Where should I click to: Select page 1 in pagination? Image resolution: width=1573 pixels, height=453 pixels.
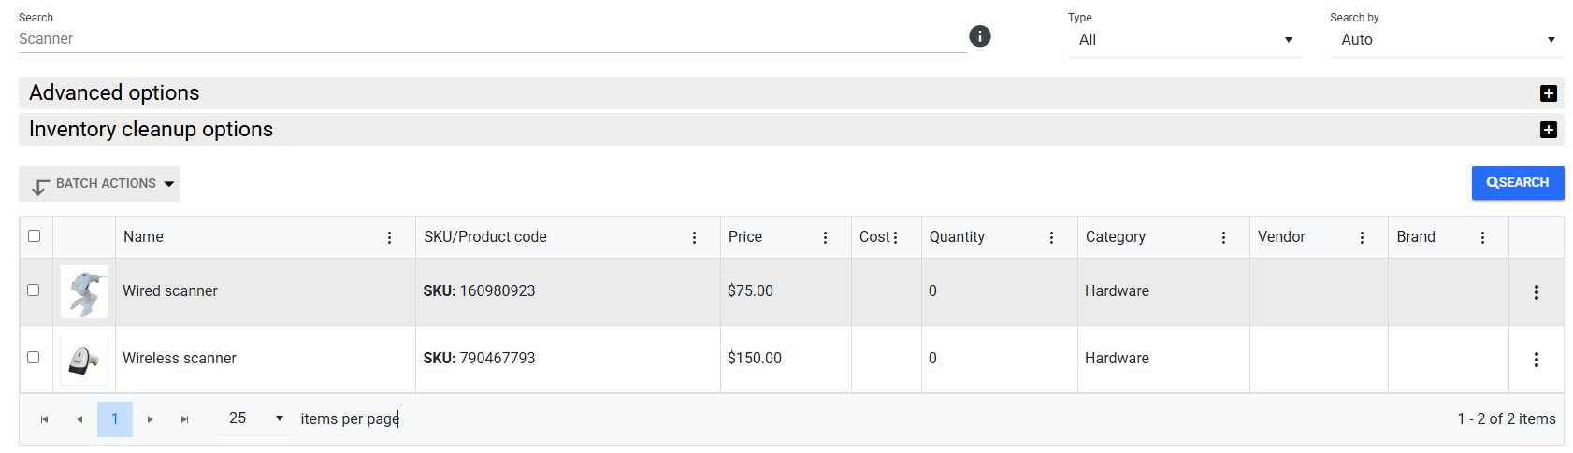pyautogui.click(x=115, y=419)
